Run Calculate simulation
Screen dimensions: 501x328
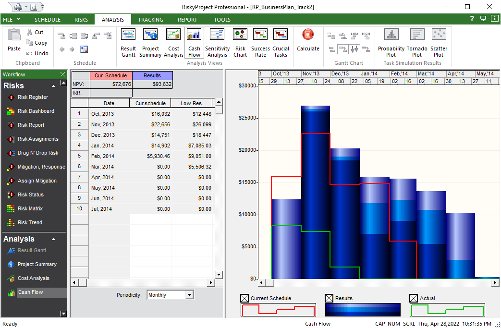pyautogui.click(x=308, y=40)
